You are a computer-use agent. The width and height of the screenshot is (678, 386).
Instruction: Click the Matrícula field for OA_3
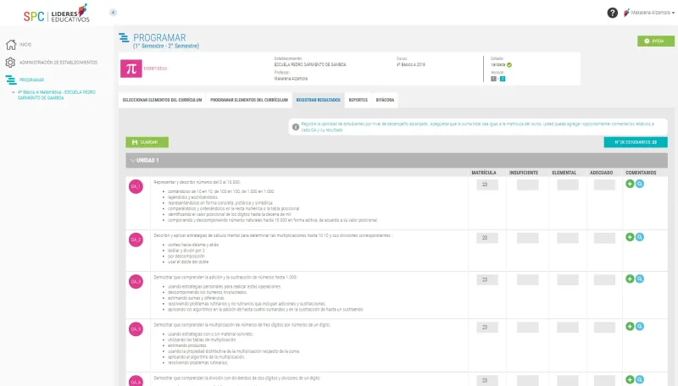coord(487,280)
